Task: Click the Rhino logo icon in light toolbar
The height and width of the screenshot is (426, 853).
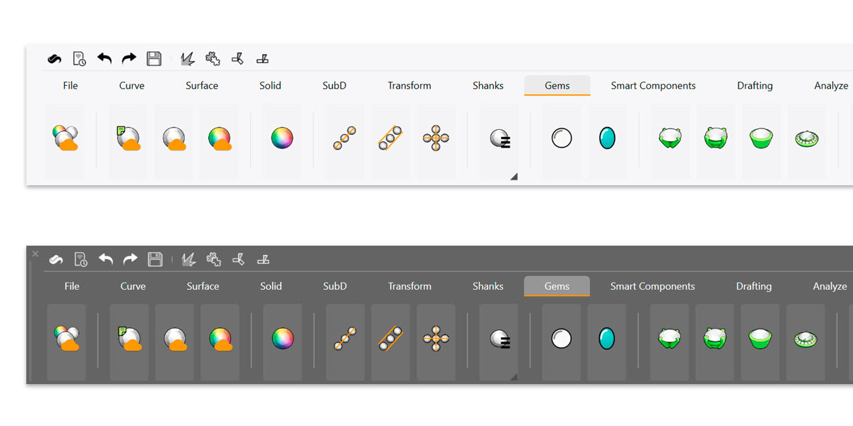Action: (x=55, y=59)
